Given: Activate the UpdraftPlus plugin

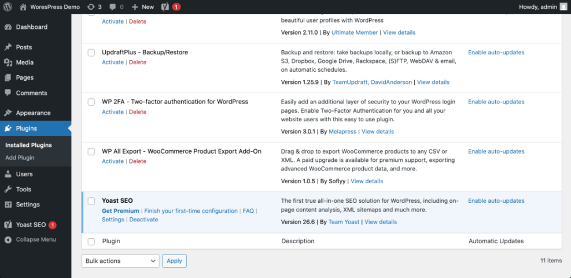Looking at the screenshot, I should pyautogui.click(x=113, y=62).
